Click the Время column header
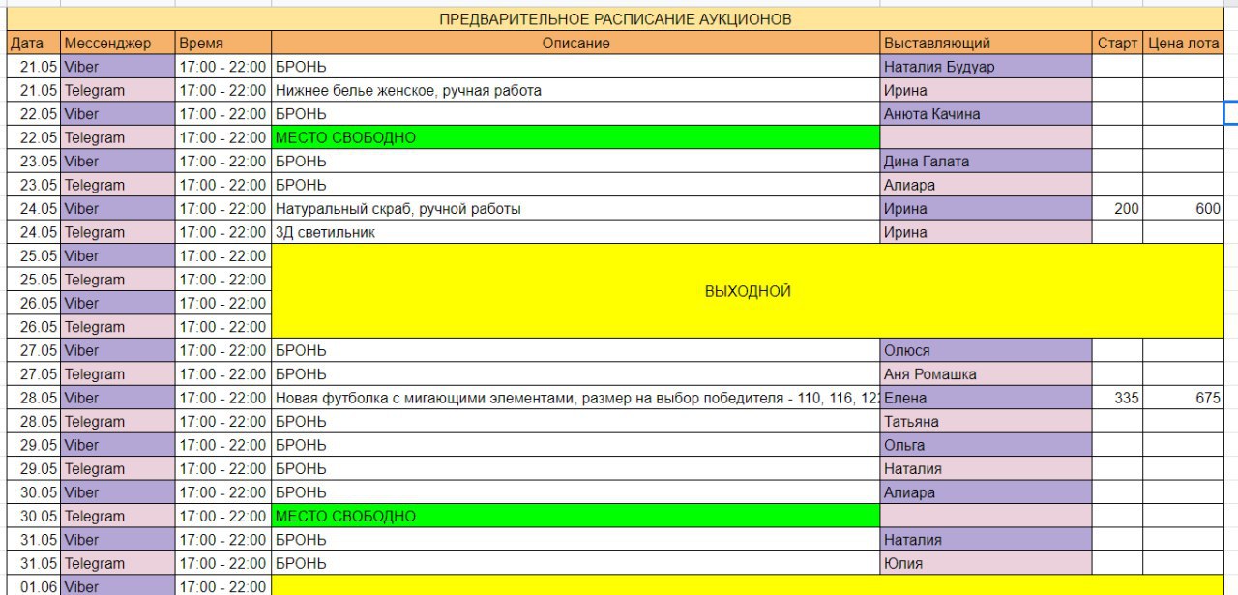This screenshot has width=1238, height=595. 223,44
